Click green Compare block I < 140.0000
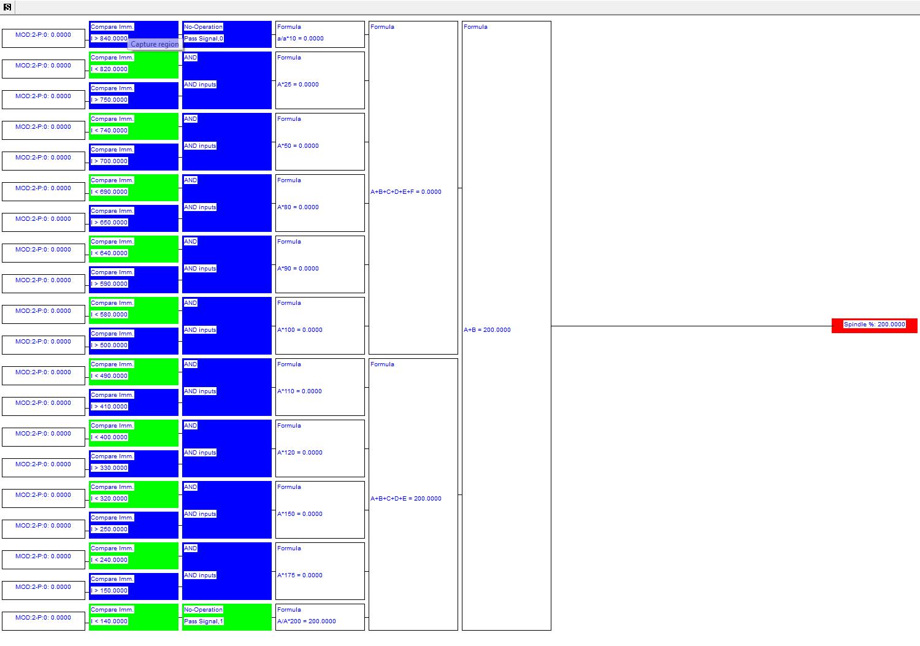Image resolution: width=920 pixels, height=646 pixels. click(134, 617)
